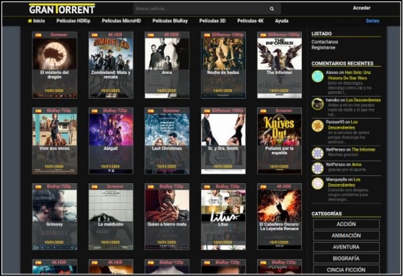Image resolution: width=403 pixels, height=277 pixels.
Task: Open Zombieland: Mata y remata poster
Action: pyautogui.click(x=111, y=65)
